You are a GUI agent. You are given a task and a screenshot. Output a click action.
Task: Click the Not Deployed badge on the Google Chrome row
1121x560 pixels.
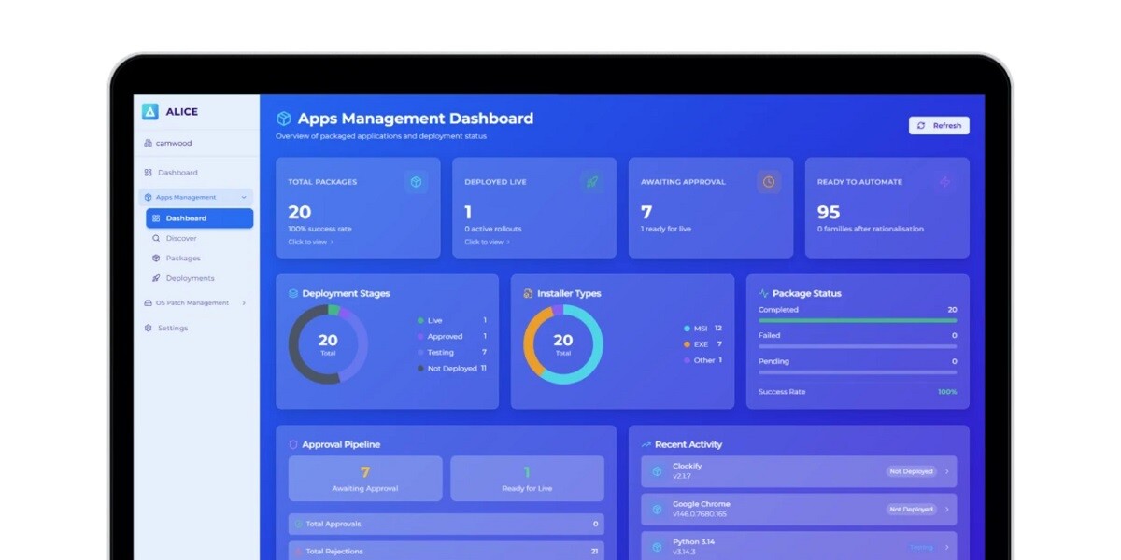click(911, 509)
